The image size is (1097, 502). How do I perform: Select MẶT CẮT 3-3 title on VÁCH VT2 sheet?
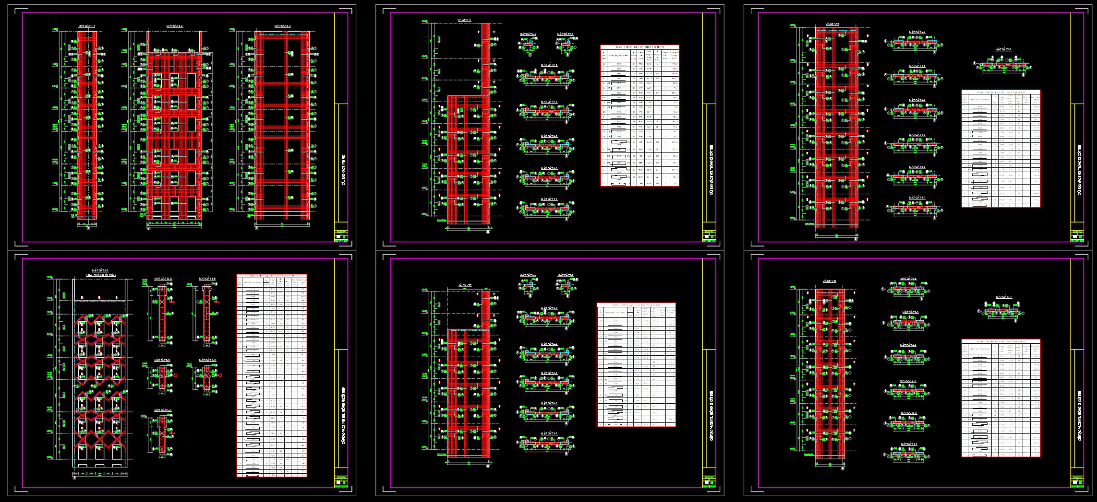[x=549, y=373]
